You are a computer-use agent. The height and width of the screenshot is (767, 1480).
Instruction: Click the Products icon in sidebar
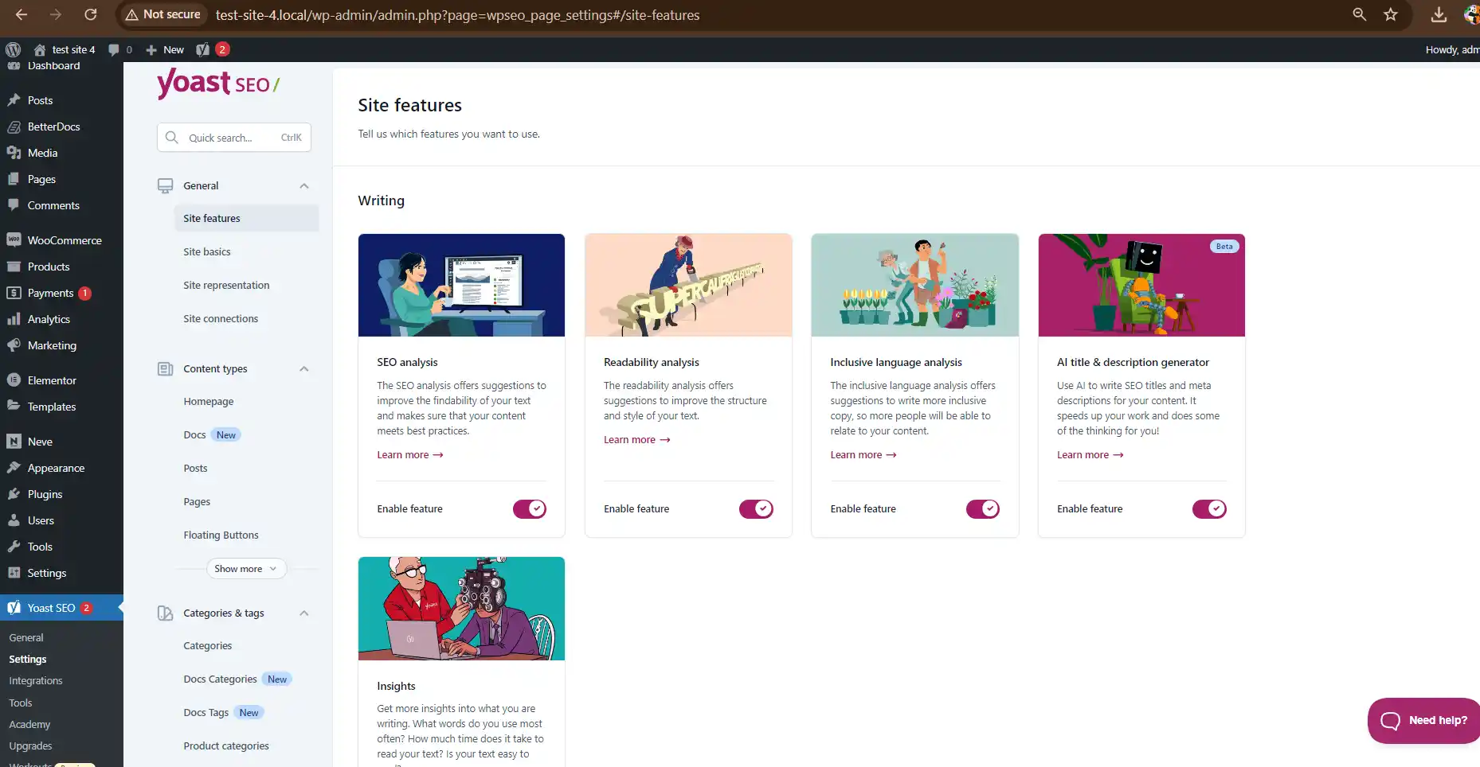tap(14, 267)
